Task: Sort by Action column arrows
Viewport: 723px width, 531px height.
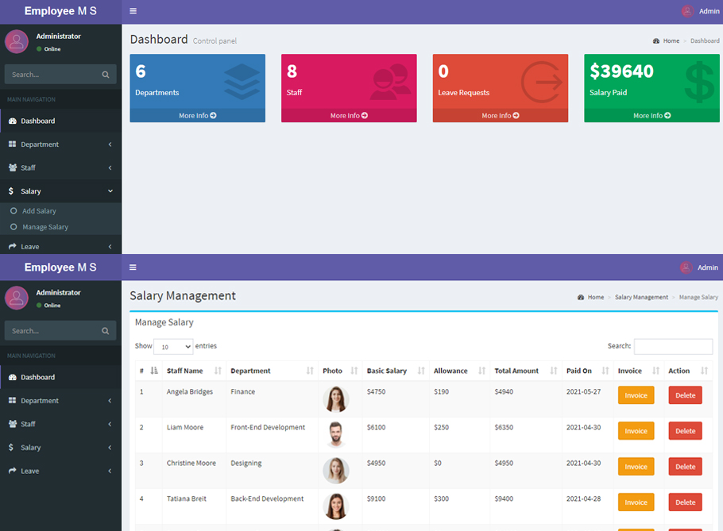Action: (704, 371)
